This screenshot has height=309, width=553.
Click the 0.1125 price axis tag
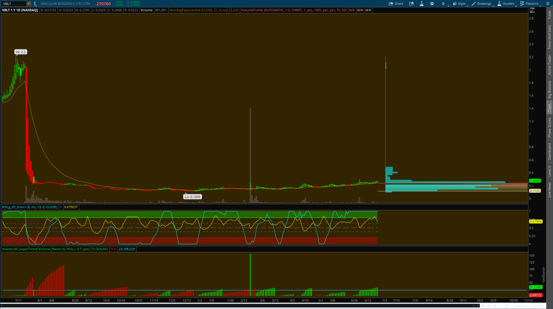click(535, 190)
